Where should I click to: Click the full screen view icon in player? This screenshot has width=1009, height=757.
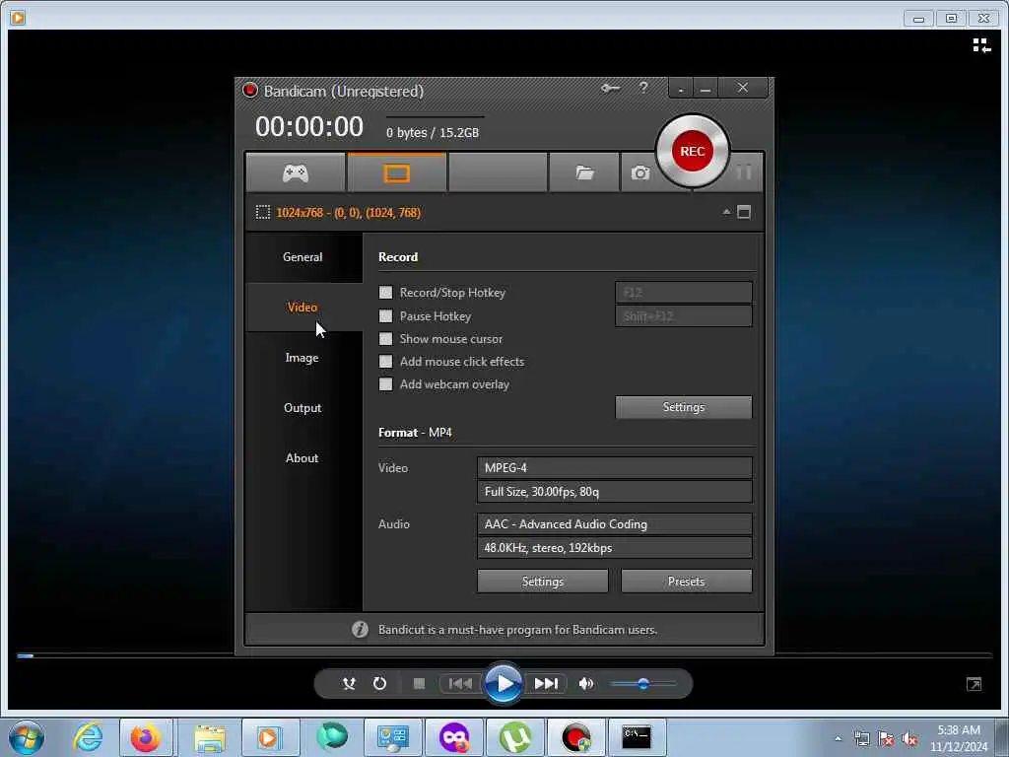(x=975, y=684)
